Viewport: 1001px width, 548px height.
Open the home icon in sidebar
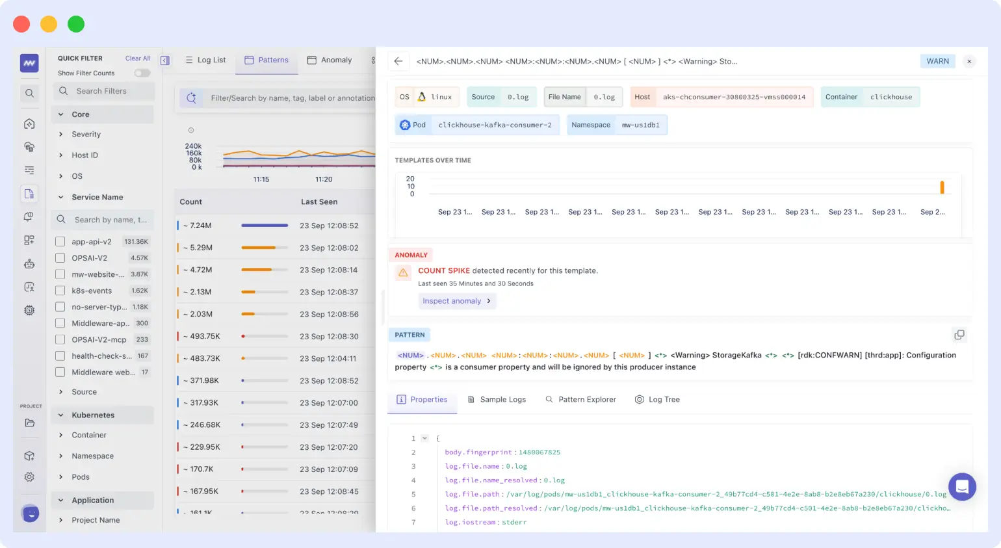click(29, 124)
